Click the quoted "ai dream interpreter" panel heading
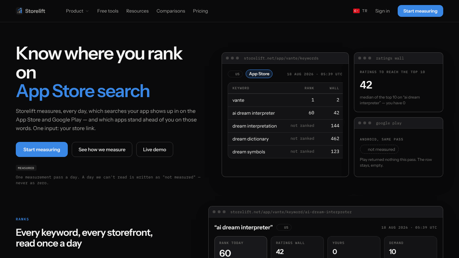 [243, 228]
